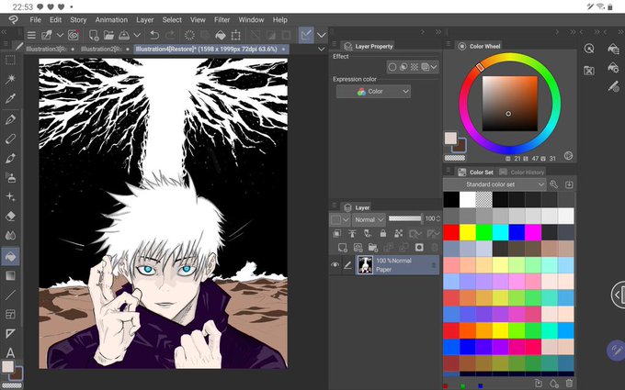
Task: Click the Scale/Rotate transform icon
Action: [236, 36]
